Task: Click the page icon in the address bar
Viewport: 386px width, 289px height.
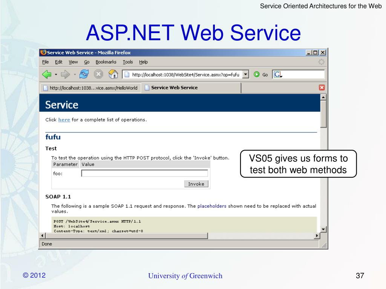Action: pos(127,75)
